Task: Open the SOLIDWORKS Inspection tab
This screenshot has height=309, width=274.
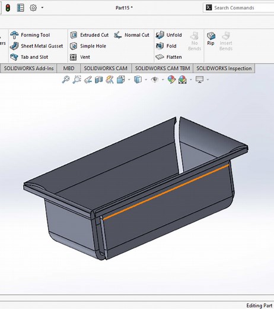Action: coord(224,68)
